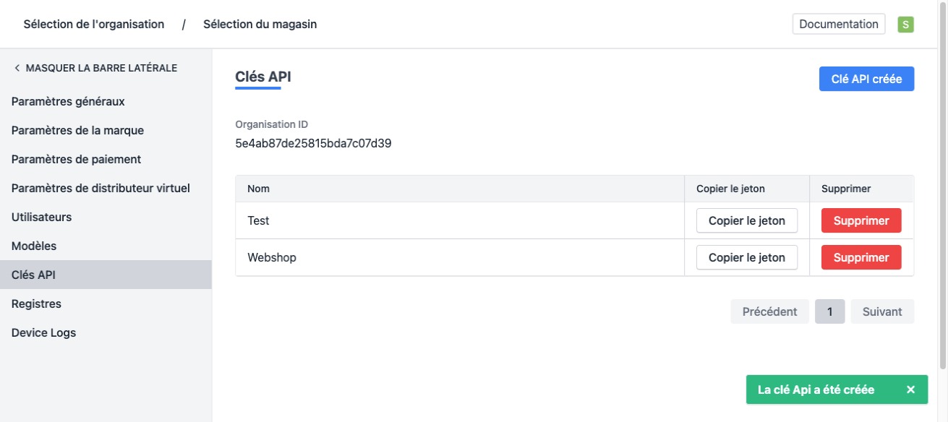Click the green S user avatar icon
Image resolution: width=948 pixels, height=422 pixels.
pos(905,25)
